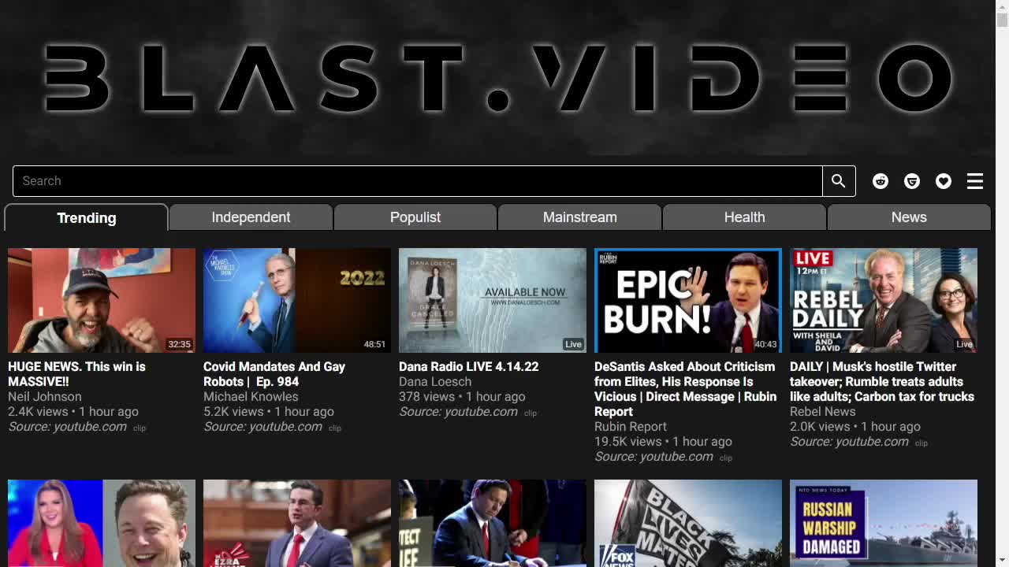Click 'Source: youtube.com' under Rebel News
The image size is (1009, 567).
point(850,442)
